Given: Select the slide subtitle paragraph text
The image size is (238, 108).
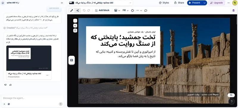Looking at the screenshot, I should pos(125,54).
